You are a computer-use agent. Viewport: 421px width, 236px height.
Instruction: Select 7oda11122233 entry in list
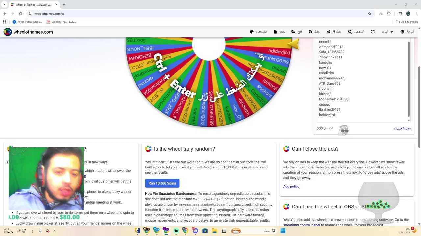coord(330,57)
